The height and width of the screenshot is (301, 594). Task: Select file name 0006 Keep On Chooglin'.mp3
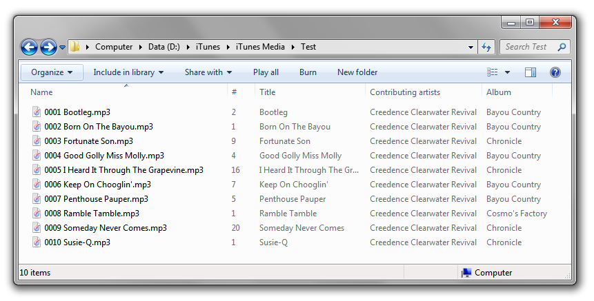[98, 185]
